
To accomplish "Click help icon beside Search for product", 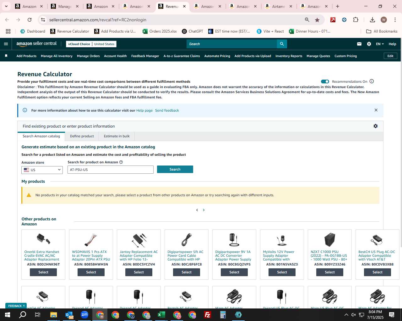I will (x=121, y=162).
